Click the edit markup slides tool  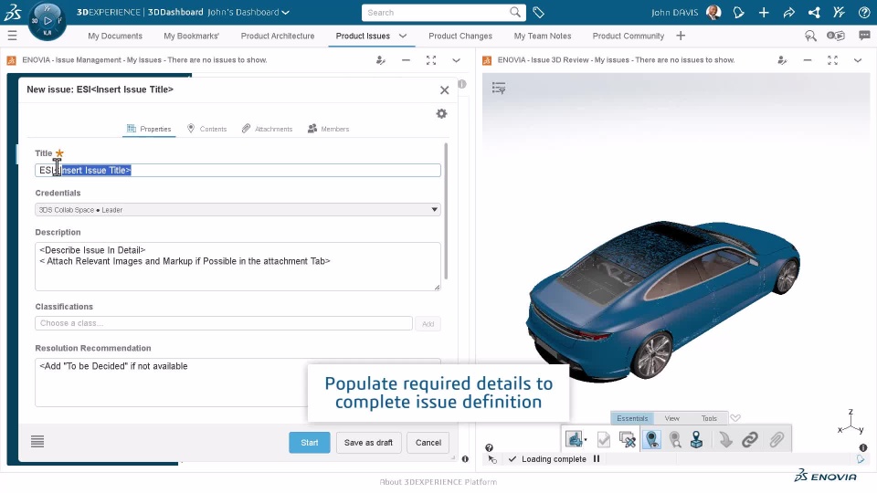click(627, 440)
